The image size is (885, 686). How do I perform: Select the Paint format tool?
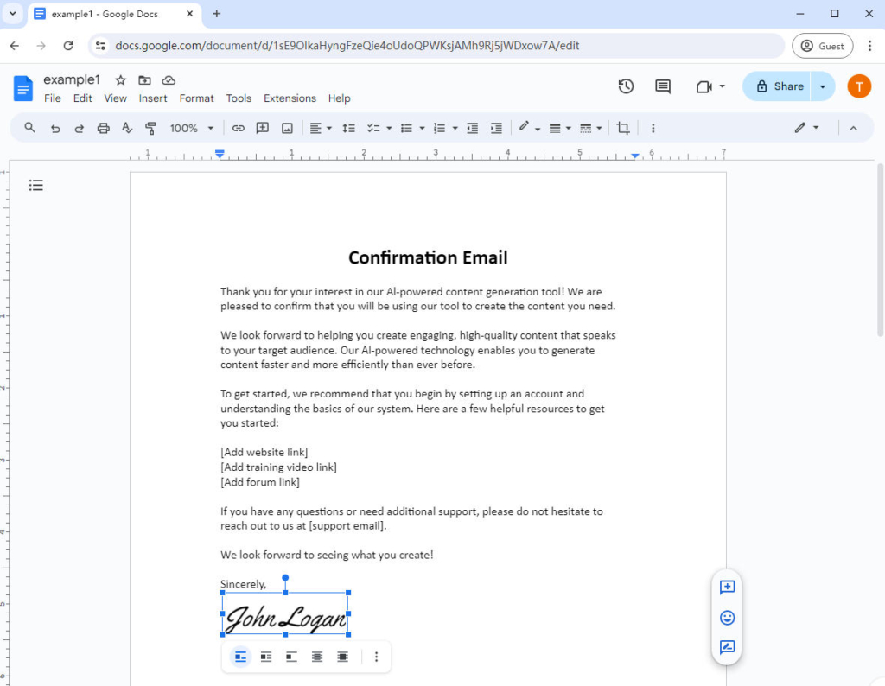pos(151,128)
